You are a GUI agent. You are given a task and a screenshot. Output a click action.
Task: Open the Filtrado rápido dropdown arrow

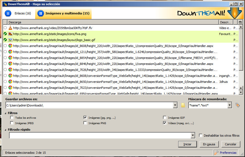click(193, 135)
